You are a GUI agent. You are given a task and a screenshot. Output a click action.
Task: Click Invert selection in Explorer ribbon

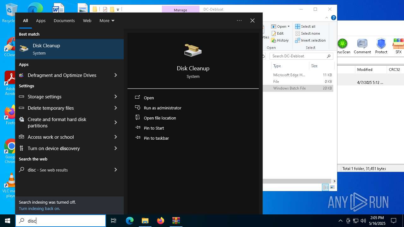tap(310, 40)
